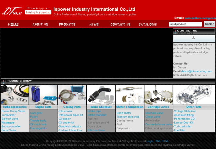Click the sales@dtuneracing.com email link
216x162 pixels.
pyautogui.click(x=200, y=18)
